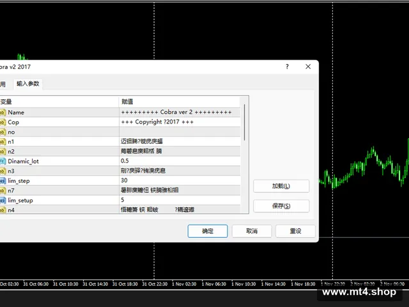Viewport: 409px width, 307px height.
Task: Select the Copyright ?2017 value cell
Action: point(157,122)
